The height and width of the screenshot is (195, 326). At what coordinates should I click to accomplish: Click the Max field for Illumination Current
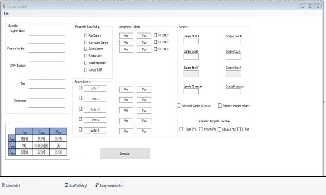(x=144, y=43)
